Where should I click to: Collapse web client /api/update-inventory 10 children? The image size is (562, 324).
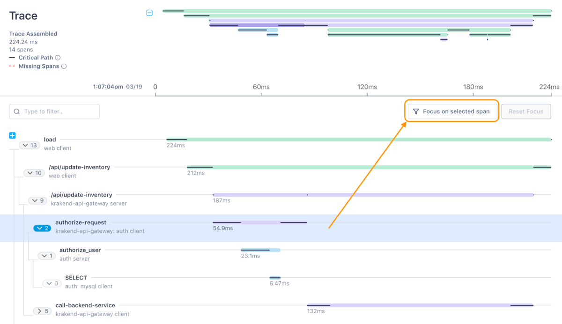34,173
